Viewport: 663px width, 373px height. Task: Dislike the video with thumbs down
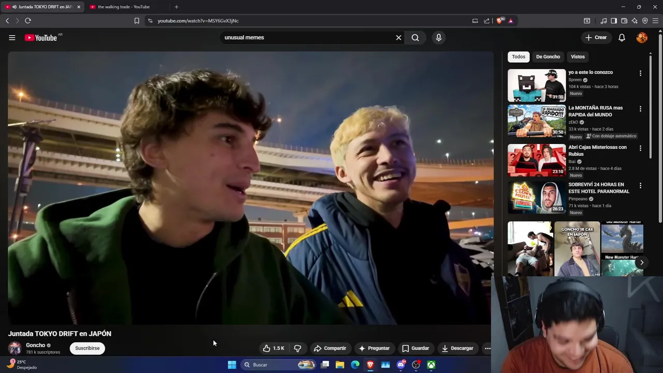pos(297,348)
